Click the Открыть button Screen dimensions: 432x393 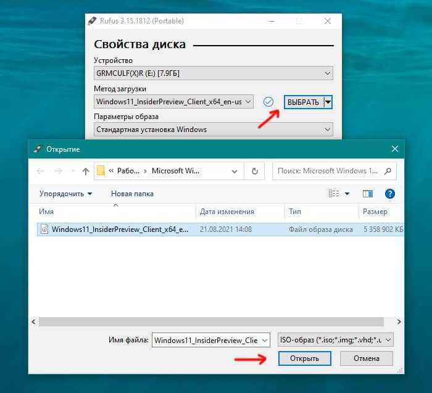(x=304, y=358)
